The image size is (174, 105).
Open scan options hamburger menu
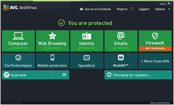(64, 75)
